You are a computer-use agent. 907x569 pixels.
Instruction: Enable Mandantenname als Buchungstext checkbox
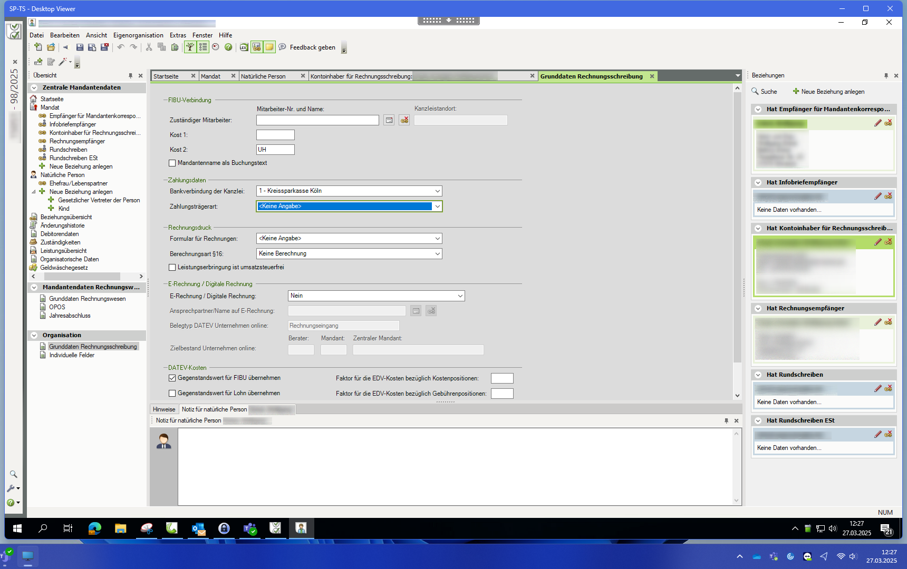pos(172,163)
